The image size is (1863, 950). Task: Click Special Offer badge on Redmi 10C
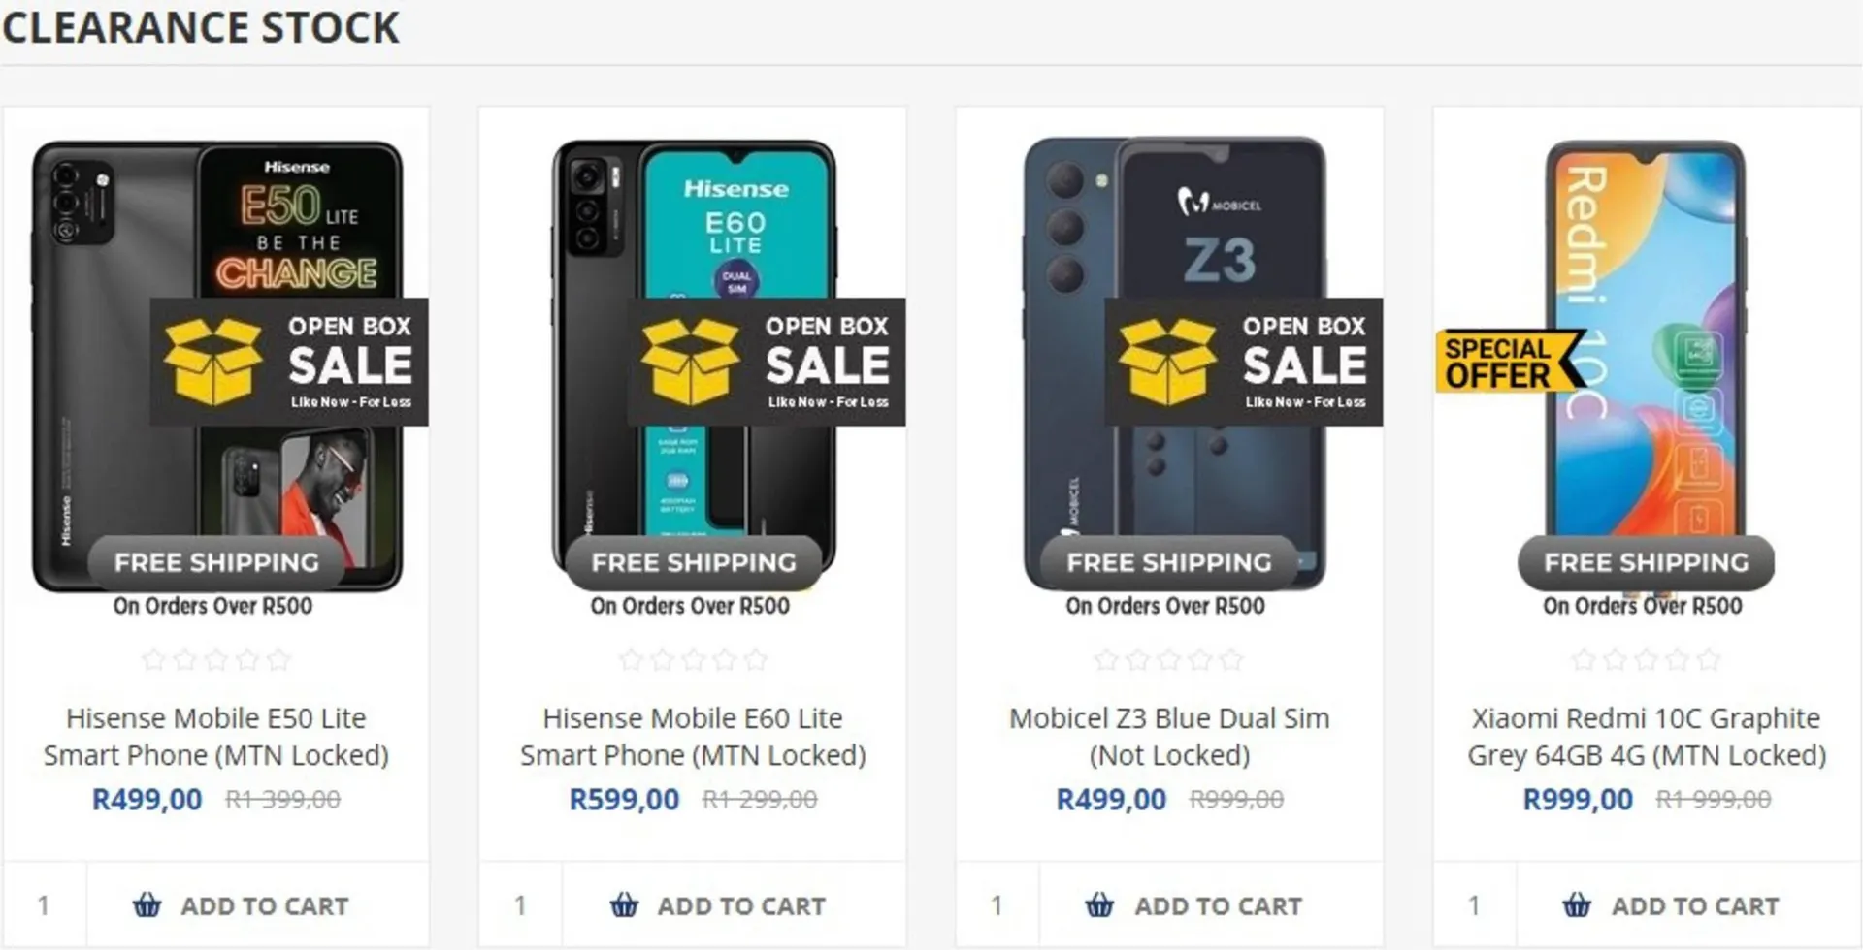coord(1510,361)
